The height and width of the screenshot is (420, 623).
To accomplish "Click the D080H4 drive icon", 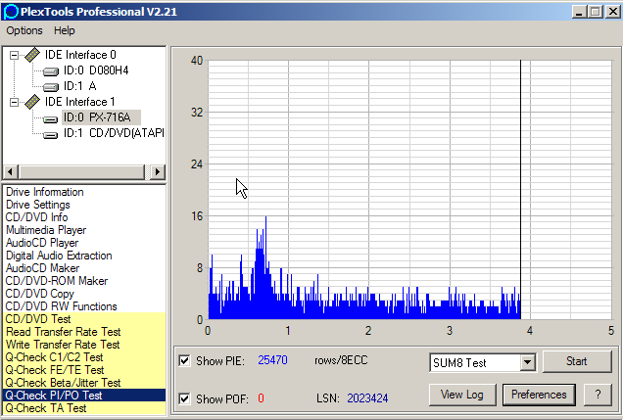I will click(x=50, y=70).
